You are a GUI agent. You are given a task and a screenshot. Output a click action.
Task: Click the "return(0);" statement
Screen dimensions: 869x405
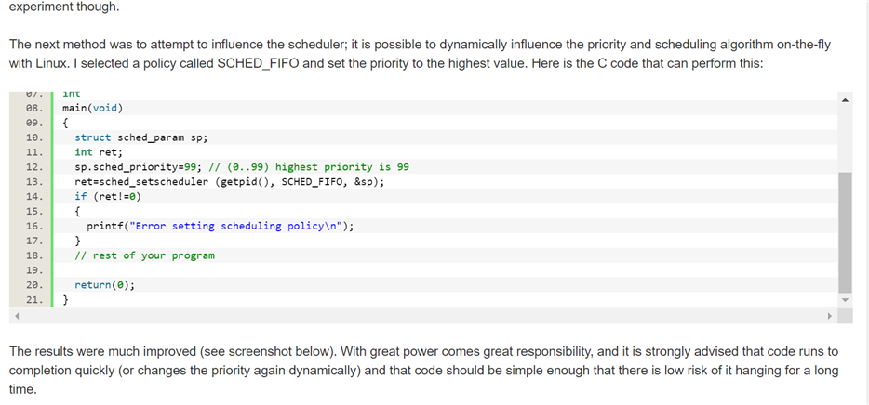point(104,285)
